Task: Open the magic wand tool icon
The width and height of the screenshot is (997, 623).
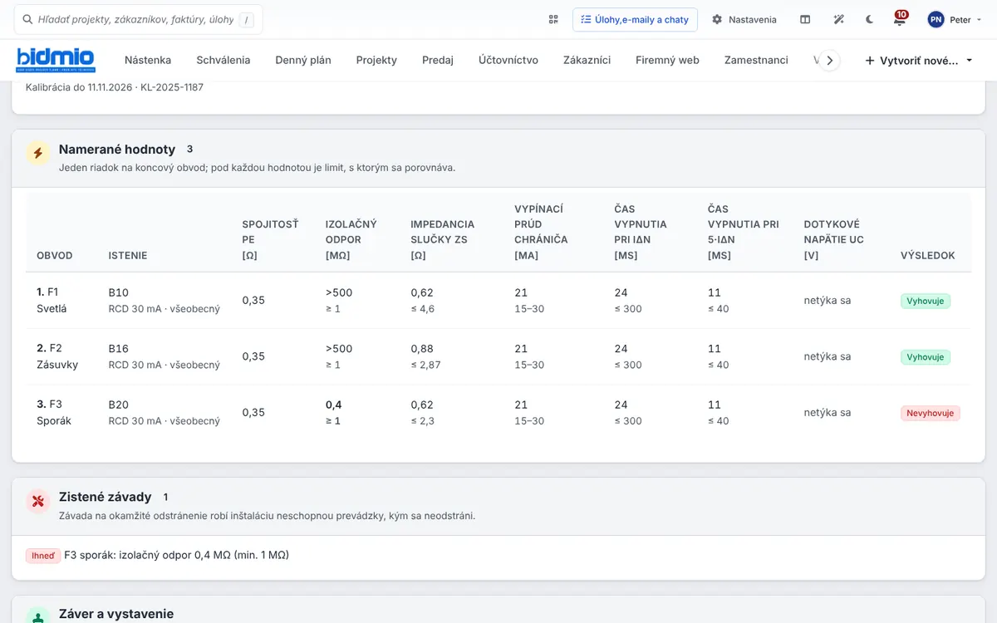Action: 838,19
